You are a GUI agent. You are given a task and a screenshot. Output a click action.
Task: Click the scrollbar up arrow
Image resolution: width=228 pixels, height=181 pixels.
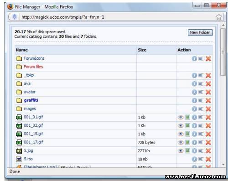223,25
